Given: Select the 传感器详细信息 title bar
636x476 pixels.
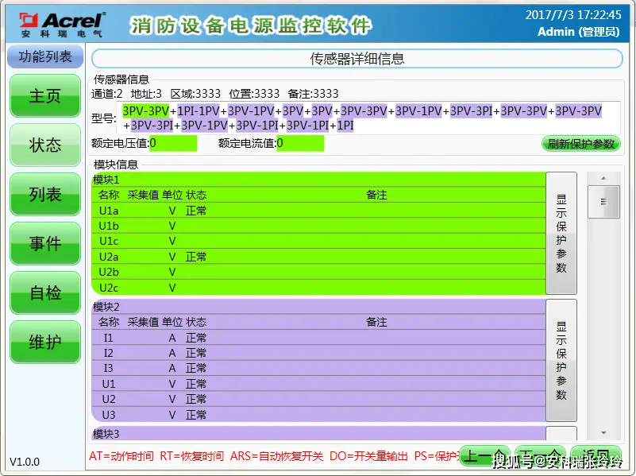Looking at the screenshot, I should 356,58.
